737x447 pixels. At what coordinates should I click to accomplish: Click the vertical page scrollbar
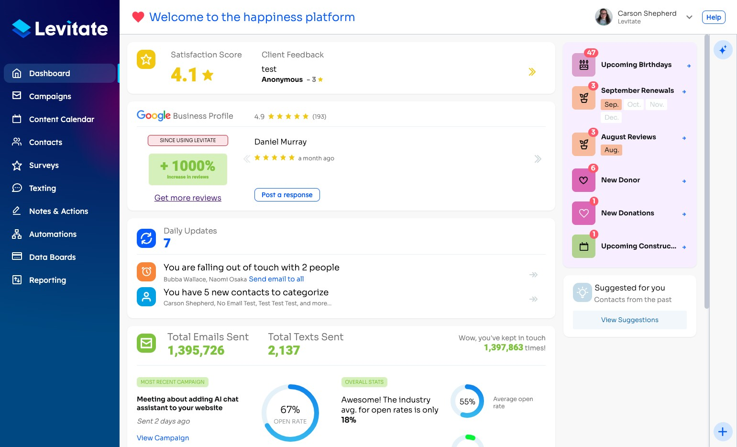pyautogui.click(x=707, y=171)
